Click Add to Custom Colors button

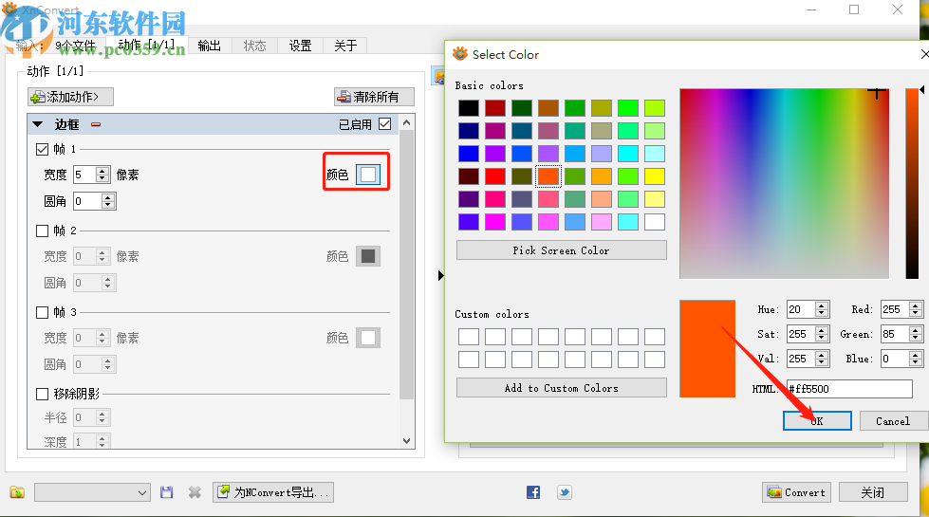click(561, 388)
